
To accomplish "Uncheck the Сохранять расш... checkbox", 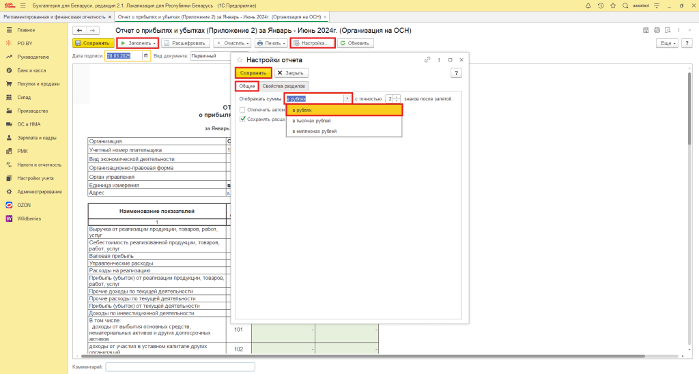I will [x=243, y=119].
